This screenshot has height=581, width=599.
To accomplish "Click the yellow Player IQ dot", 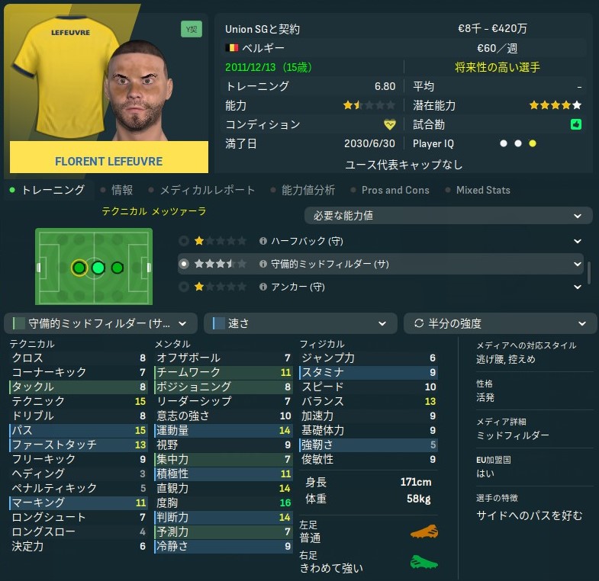I will pos(533,143).
